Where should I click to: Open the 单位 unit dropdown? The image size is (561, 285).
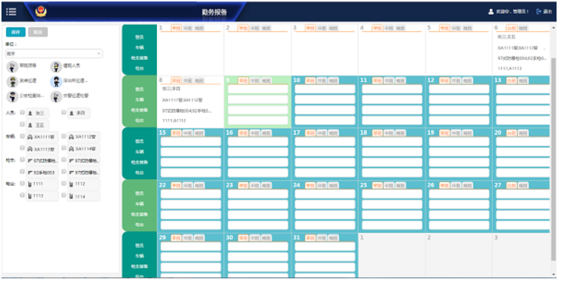point(54,54)
